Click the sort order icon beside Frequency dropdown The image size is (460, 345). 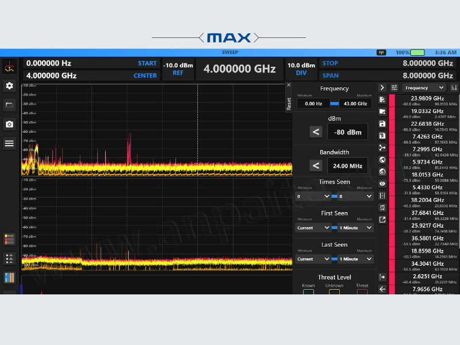454,88
